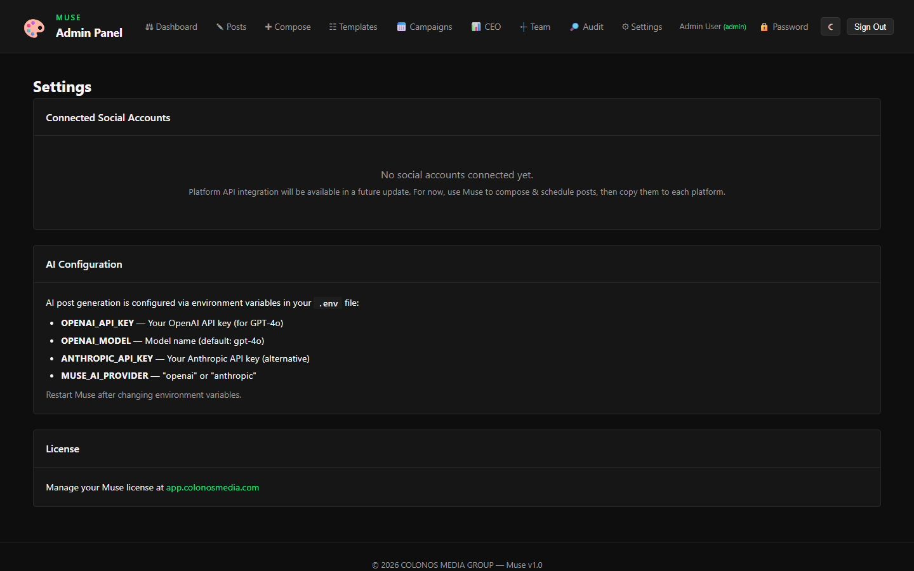Click the plus icon beside Compose
The image size is (914, 571).
[268, 27]
